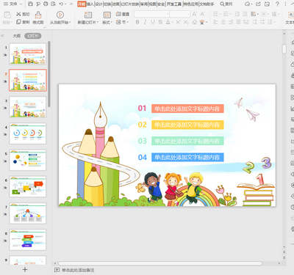
Task: Click the cloud sync icon
Action: (x=248, y=4)
